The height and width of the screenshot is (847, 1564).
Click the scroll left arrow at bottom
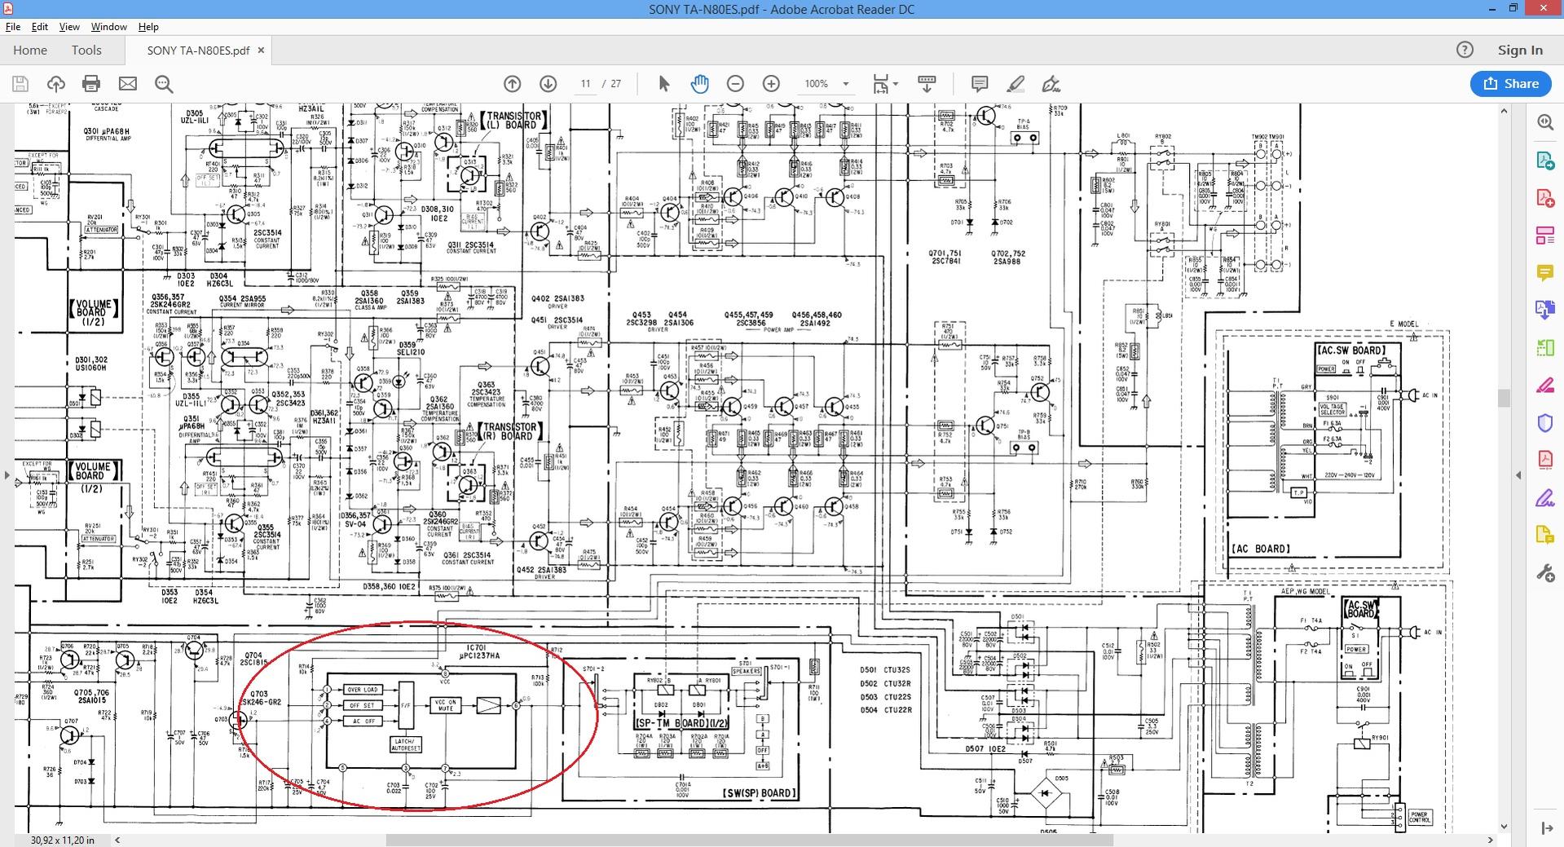point(117,840)
